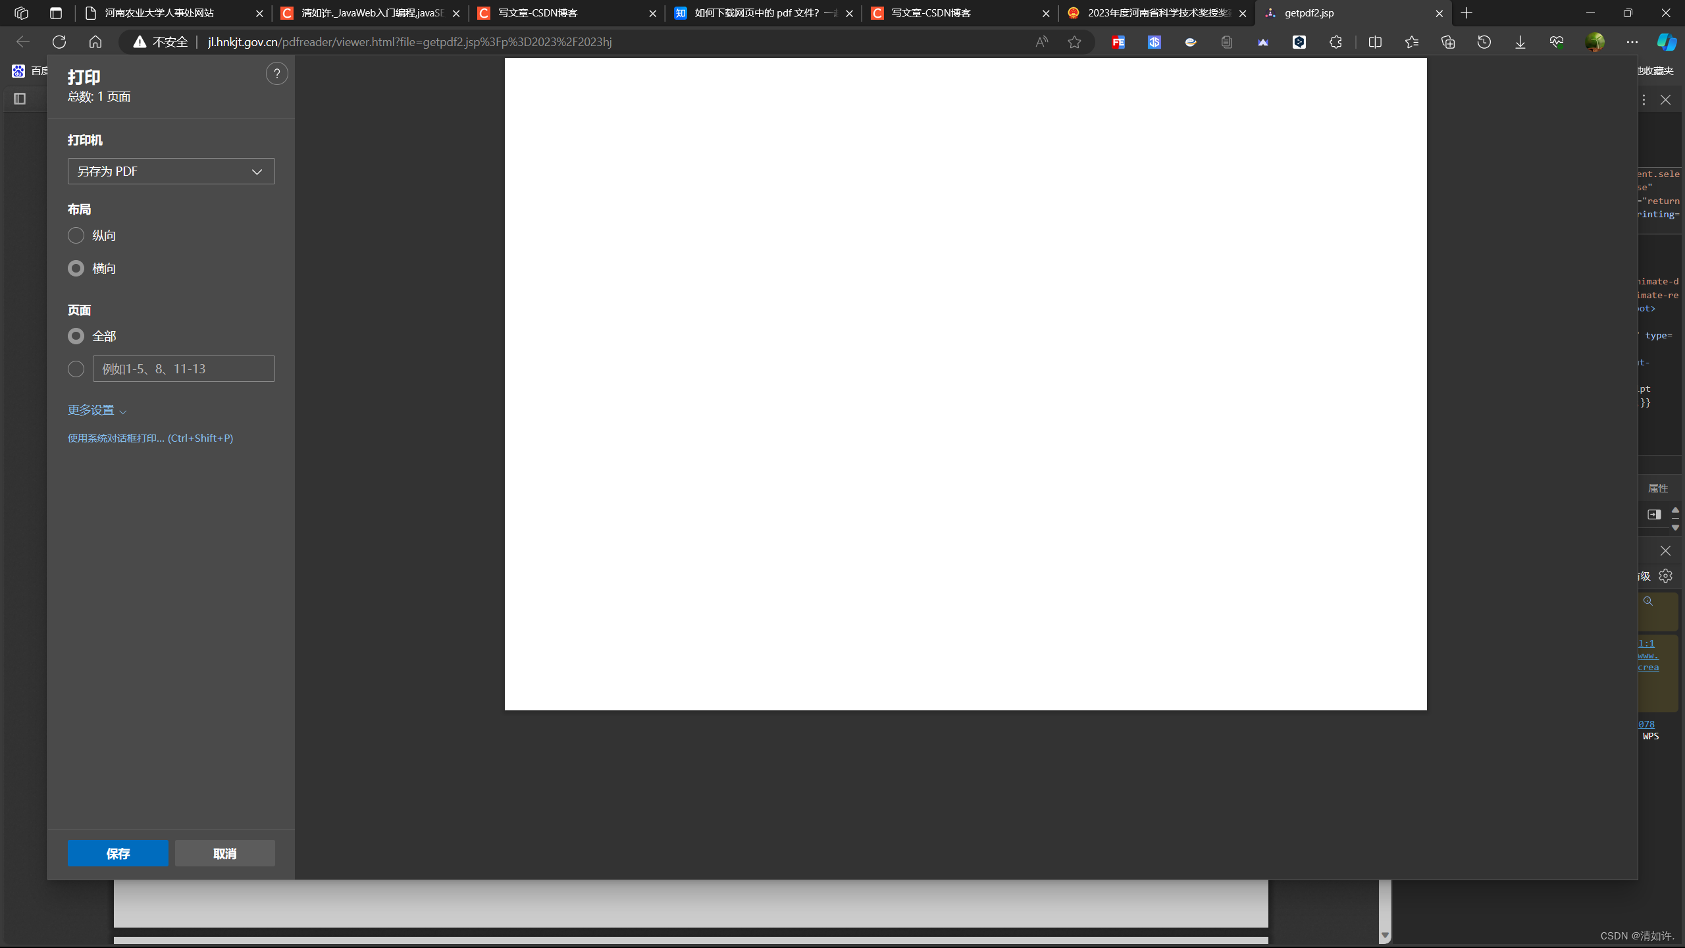Screen dimensions: 1685x948
Task: Go to the browser home page
Action: [x=95, y=42]
